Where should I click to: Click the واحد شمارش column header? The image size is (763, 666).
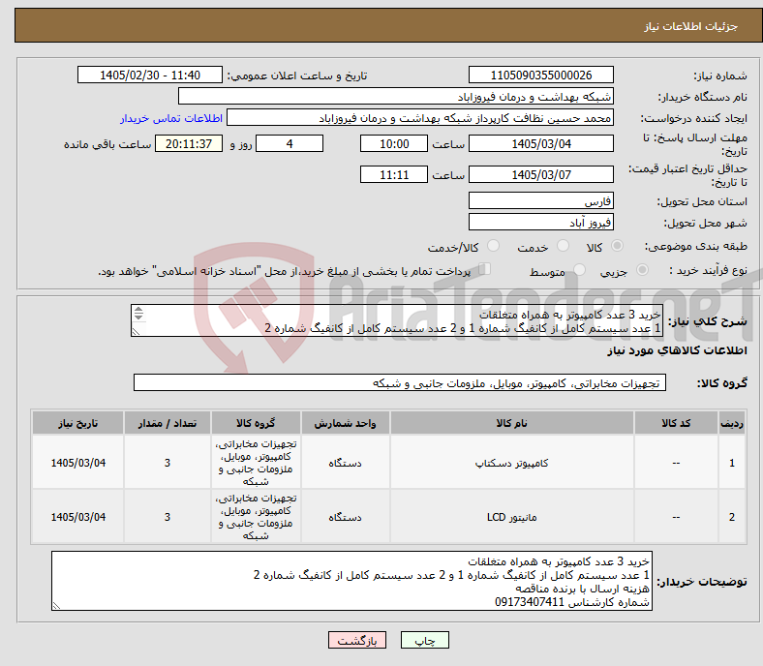tap(345, 423)
